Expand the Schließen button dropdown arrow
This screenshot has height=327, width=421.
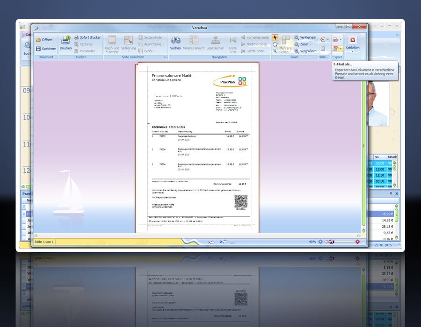pos(353,51)
